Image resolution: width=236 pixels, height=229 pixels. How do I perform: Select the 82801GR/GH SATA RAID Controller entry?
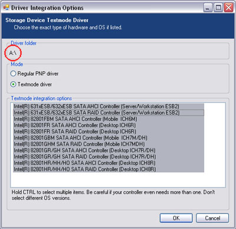pos(109,157)
